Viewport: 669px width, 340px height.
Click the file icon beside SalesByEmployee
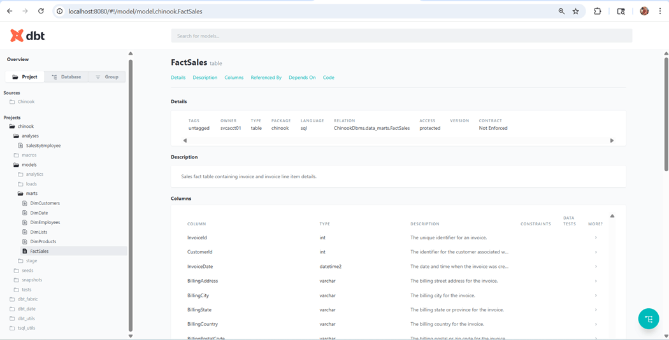[x=20, y=145]
